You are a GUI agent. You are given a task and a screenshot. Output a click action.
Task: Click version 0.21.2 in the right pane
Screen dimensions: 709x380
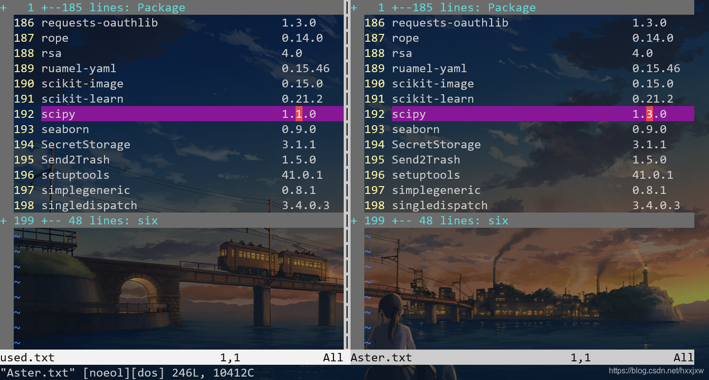click(x=653, y=99)
